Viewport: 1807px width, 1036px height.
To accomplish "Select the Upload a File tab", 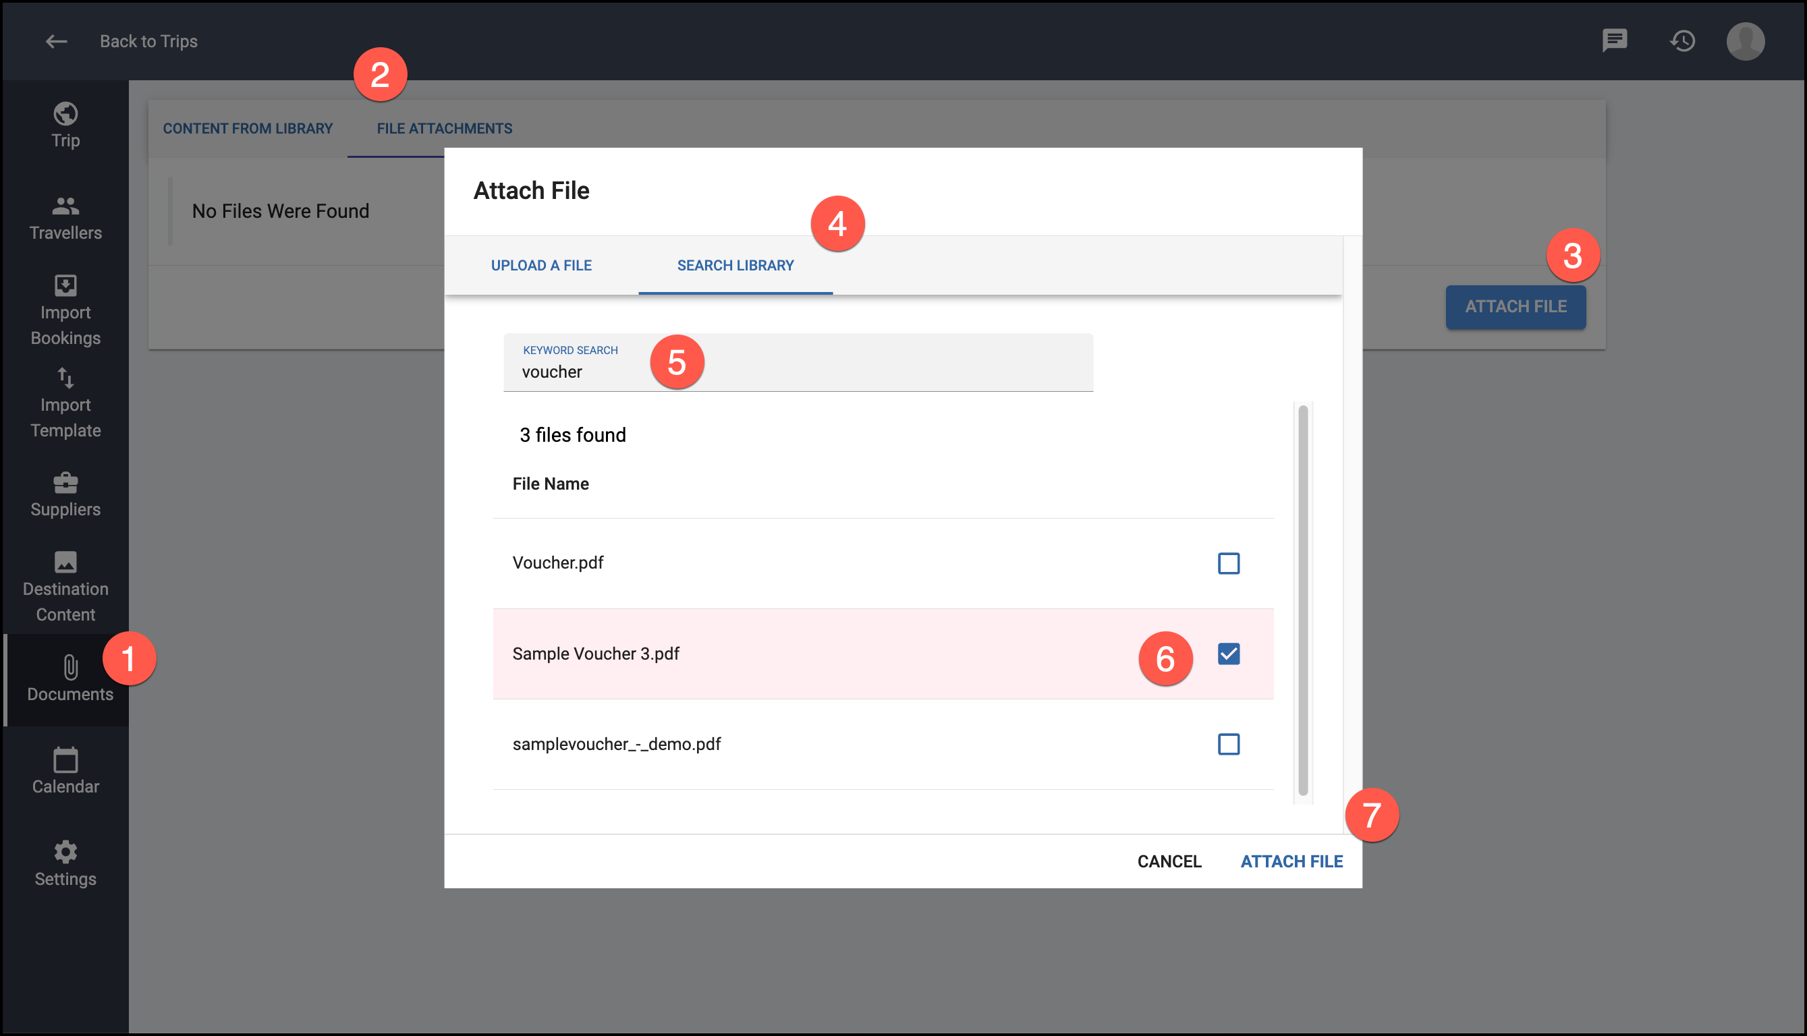I will pyautogui.click(x=541, y=265).
